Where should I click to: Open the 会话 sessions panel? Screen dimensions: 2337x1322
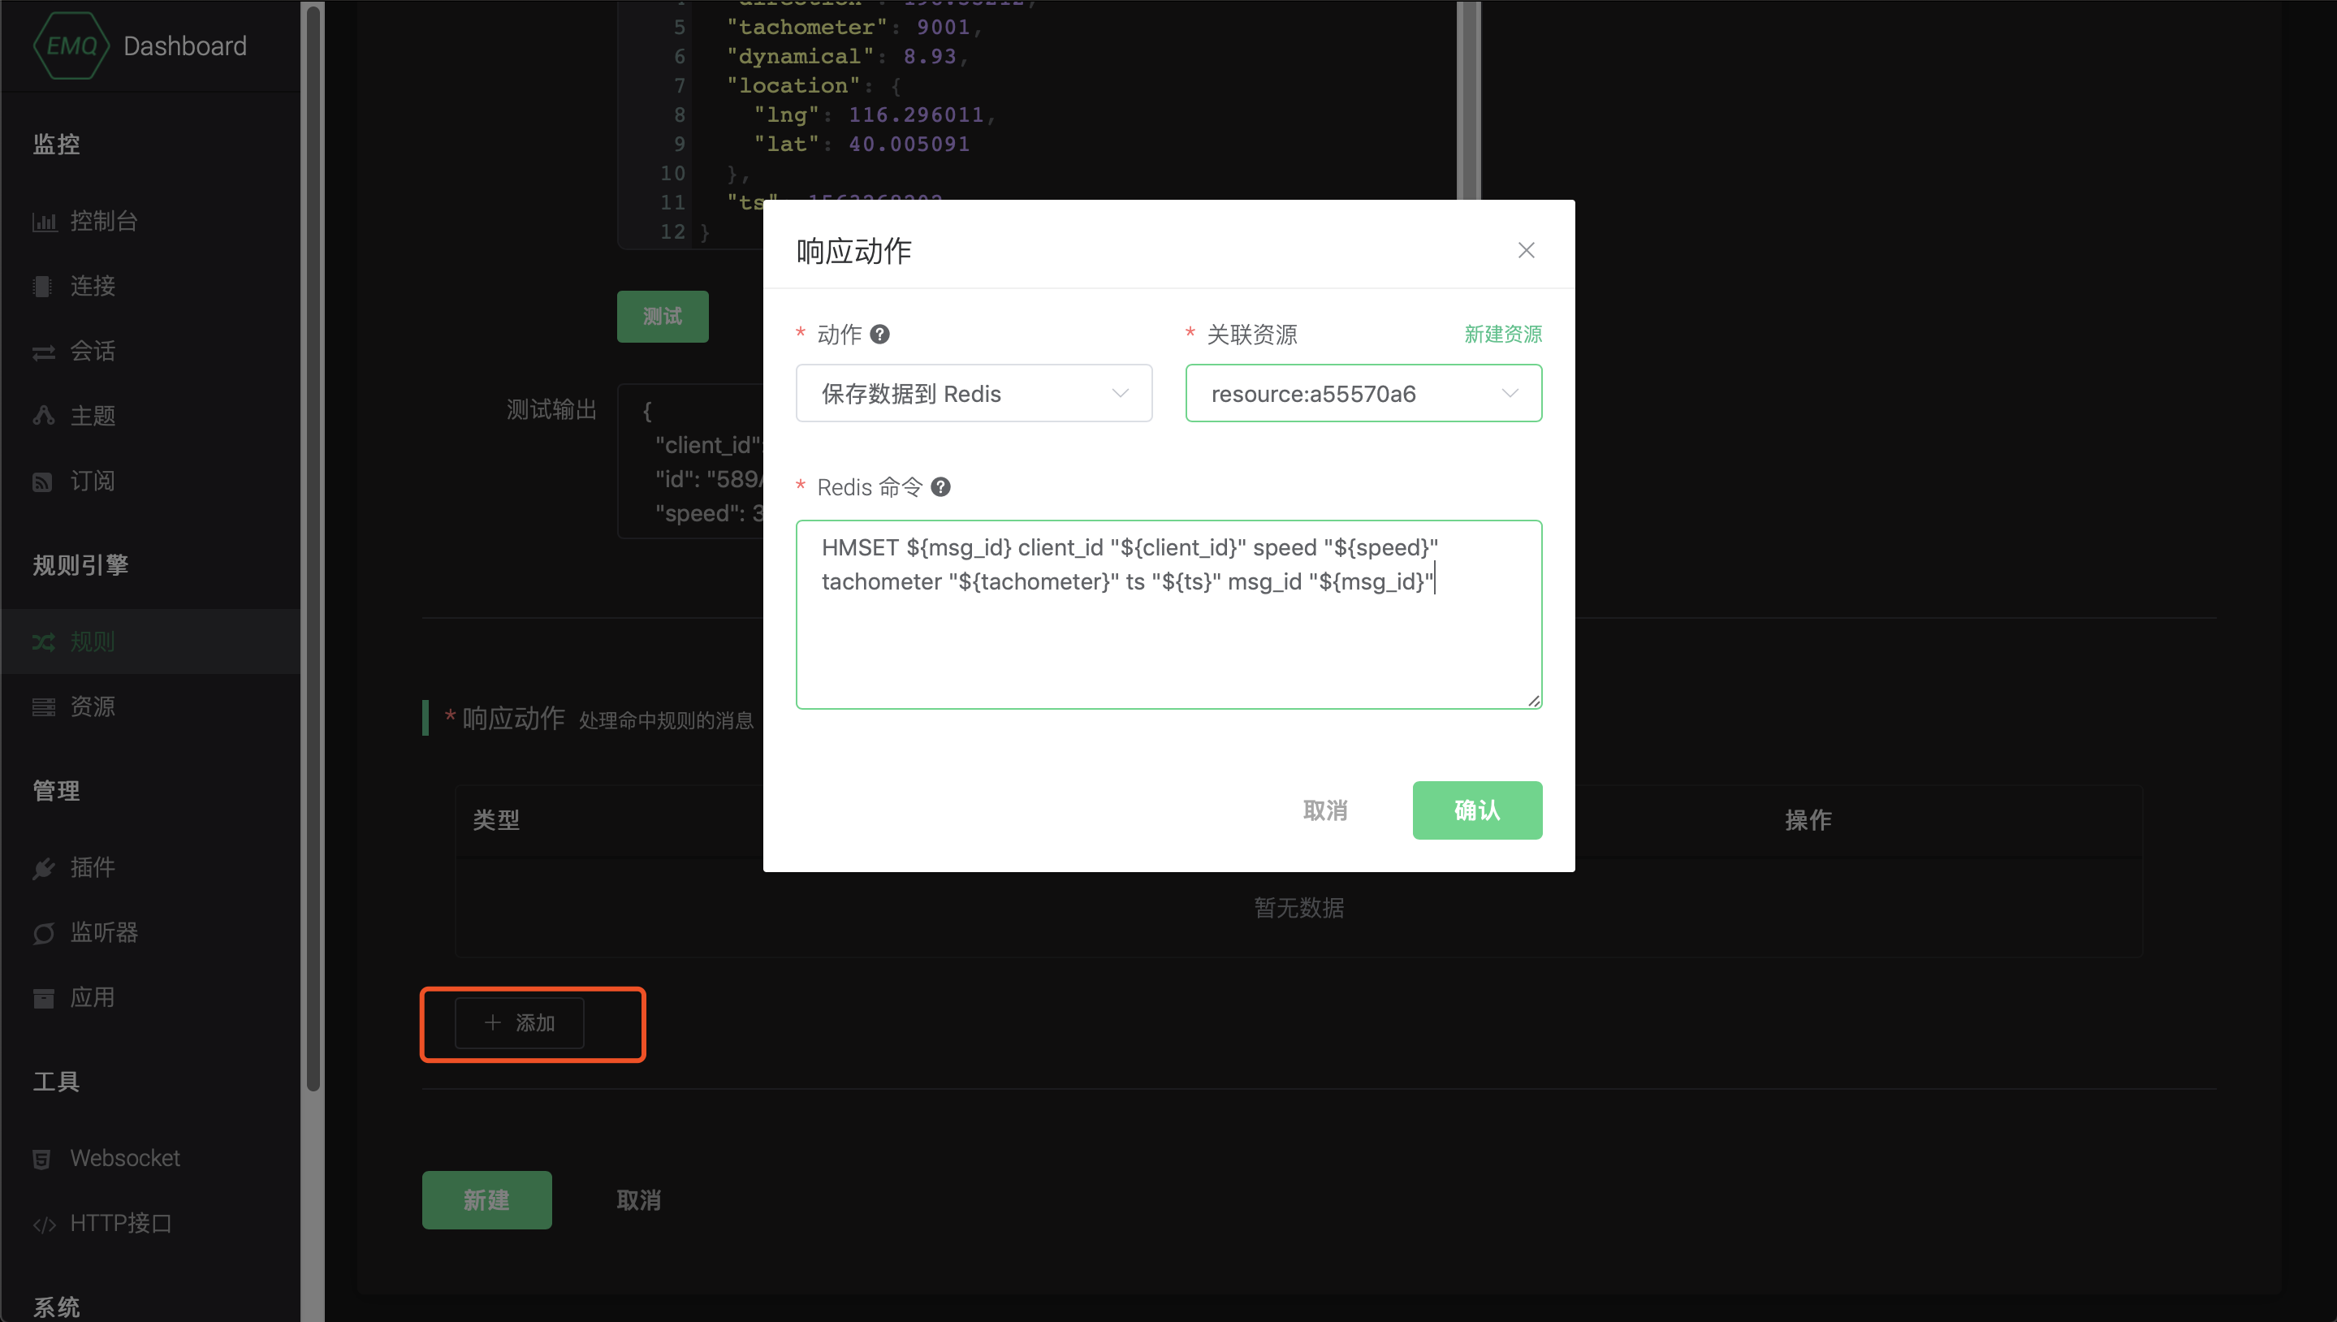[x=92, y=352]
